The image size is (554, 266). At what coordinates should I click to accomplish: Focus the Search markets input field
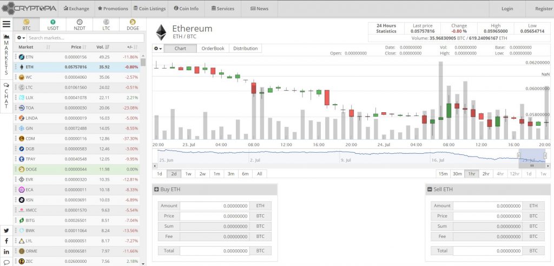(85, 38)
